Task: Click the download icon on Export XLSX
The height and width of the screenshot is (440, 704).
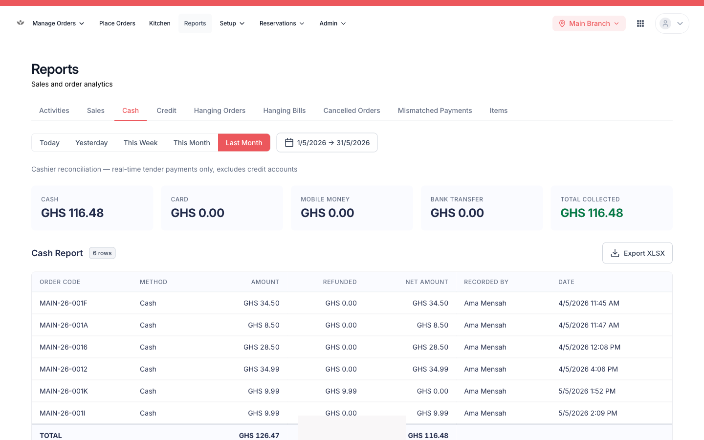Action: (615, 253)
